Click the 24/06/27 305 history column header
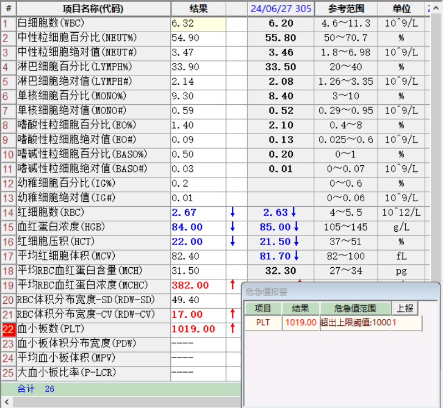 click(281, 8)
